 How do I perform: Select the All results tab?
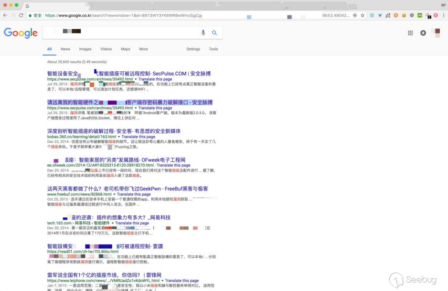click(49, 49)
